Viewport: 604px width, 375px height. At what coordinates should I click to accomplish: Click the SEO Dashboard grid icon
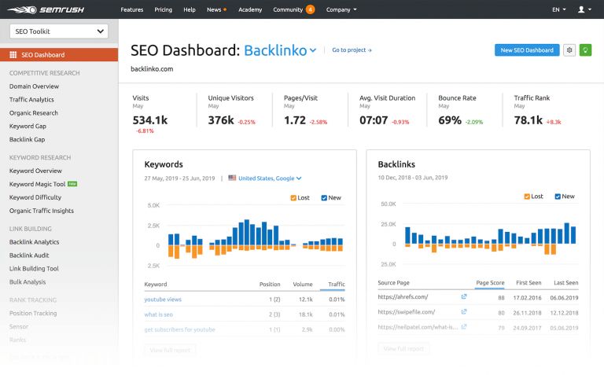pyautogui.click(x=13, y=55)
